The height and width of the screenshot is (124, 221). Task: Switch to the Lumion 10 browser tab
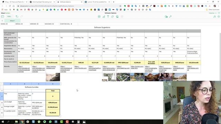[97, 2]
